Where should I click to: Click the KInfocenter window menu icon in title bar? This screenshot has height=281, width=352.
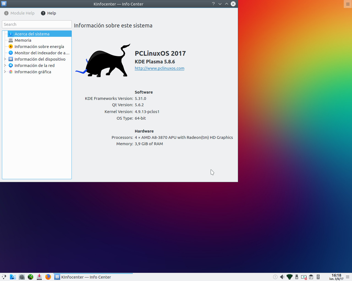(4, 4)
